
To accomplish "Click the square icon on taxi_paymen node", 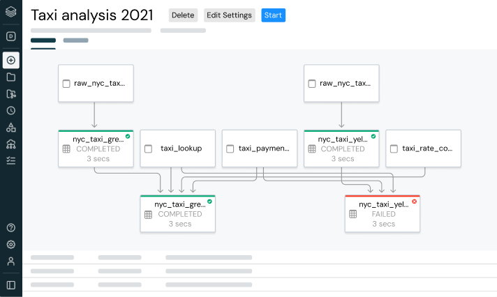I will tap(230, 148).
